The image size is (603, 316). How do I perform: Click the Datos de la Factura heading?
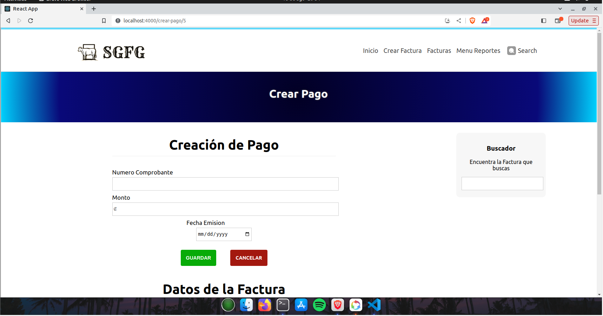[x=224, y=289]
